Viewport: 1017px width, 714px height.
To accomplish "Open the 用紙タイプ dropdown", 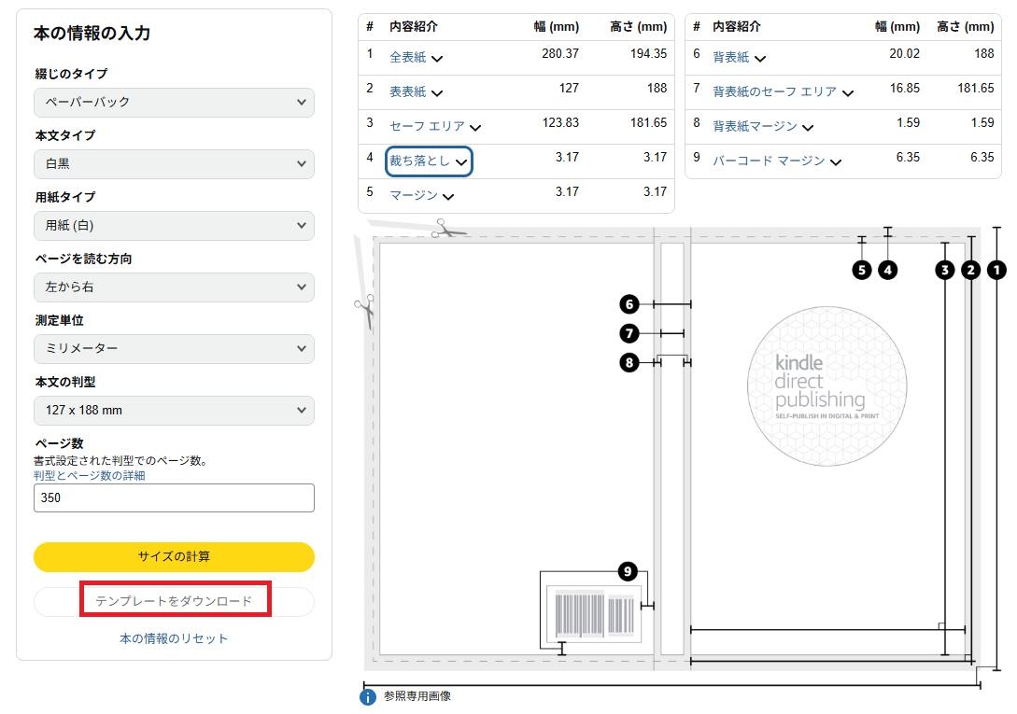I will tap(174, 225).
